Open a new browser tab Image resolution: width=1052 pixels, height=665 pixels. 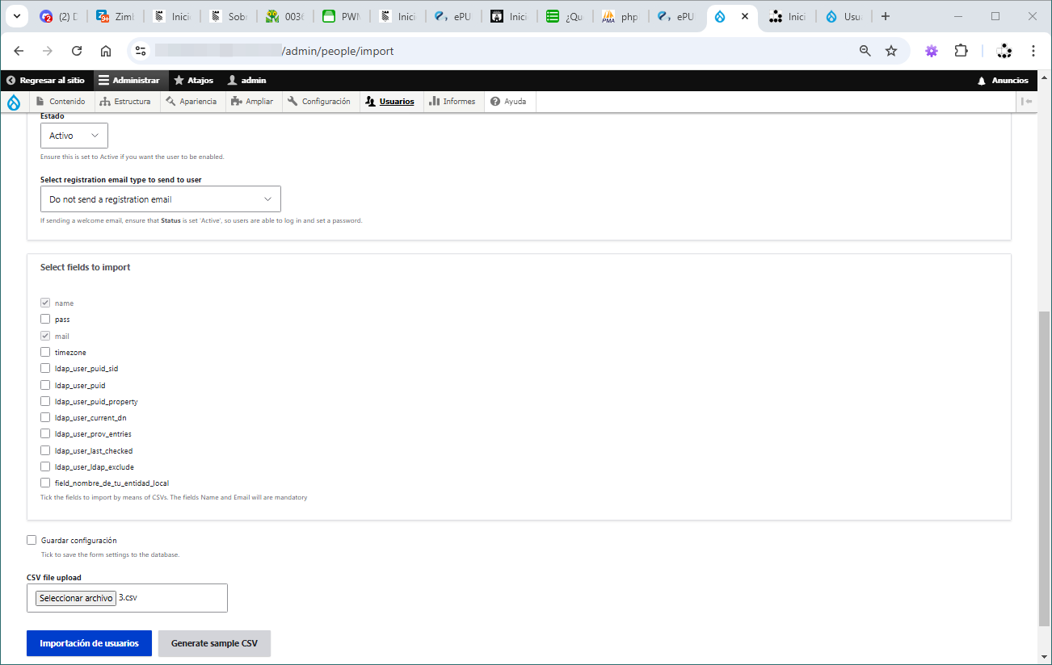(886, 16)
